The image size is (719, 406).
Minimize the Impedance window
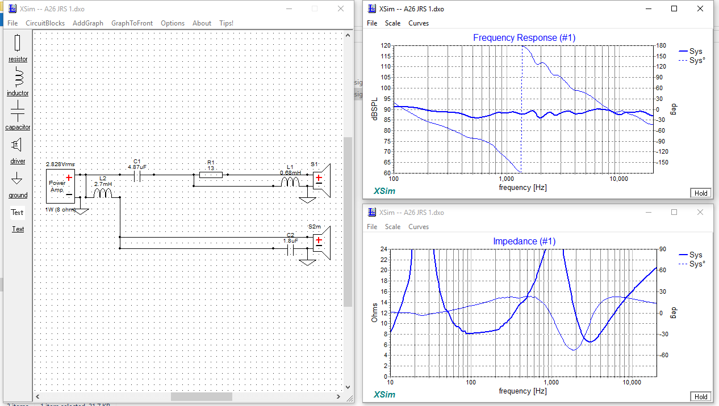[x=649, y=212]
